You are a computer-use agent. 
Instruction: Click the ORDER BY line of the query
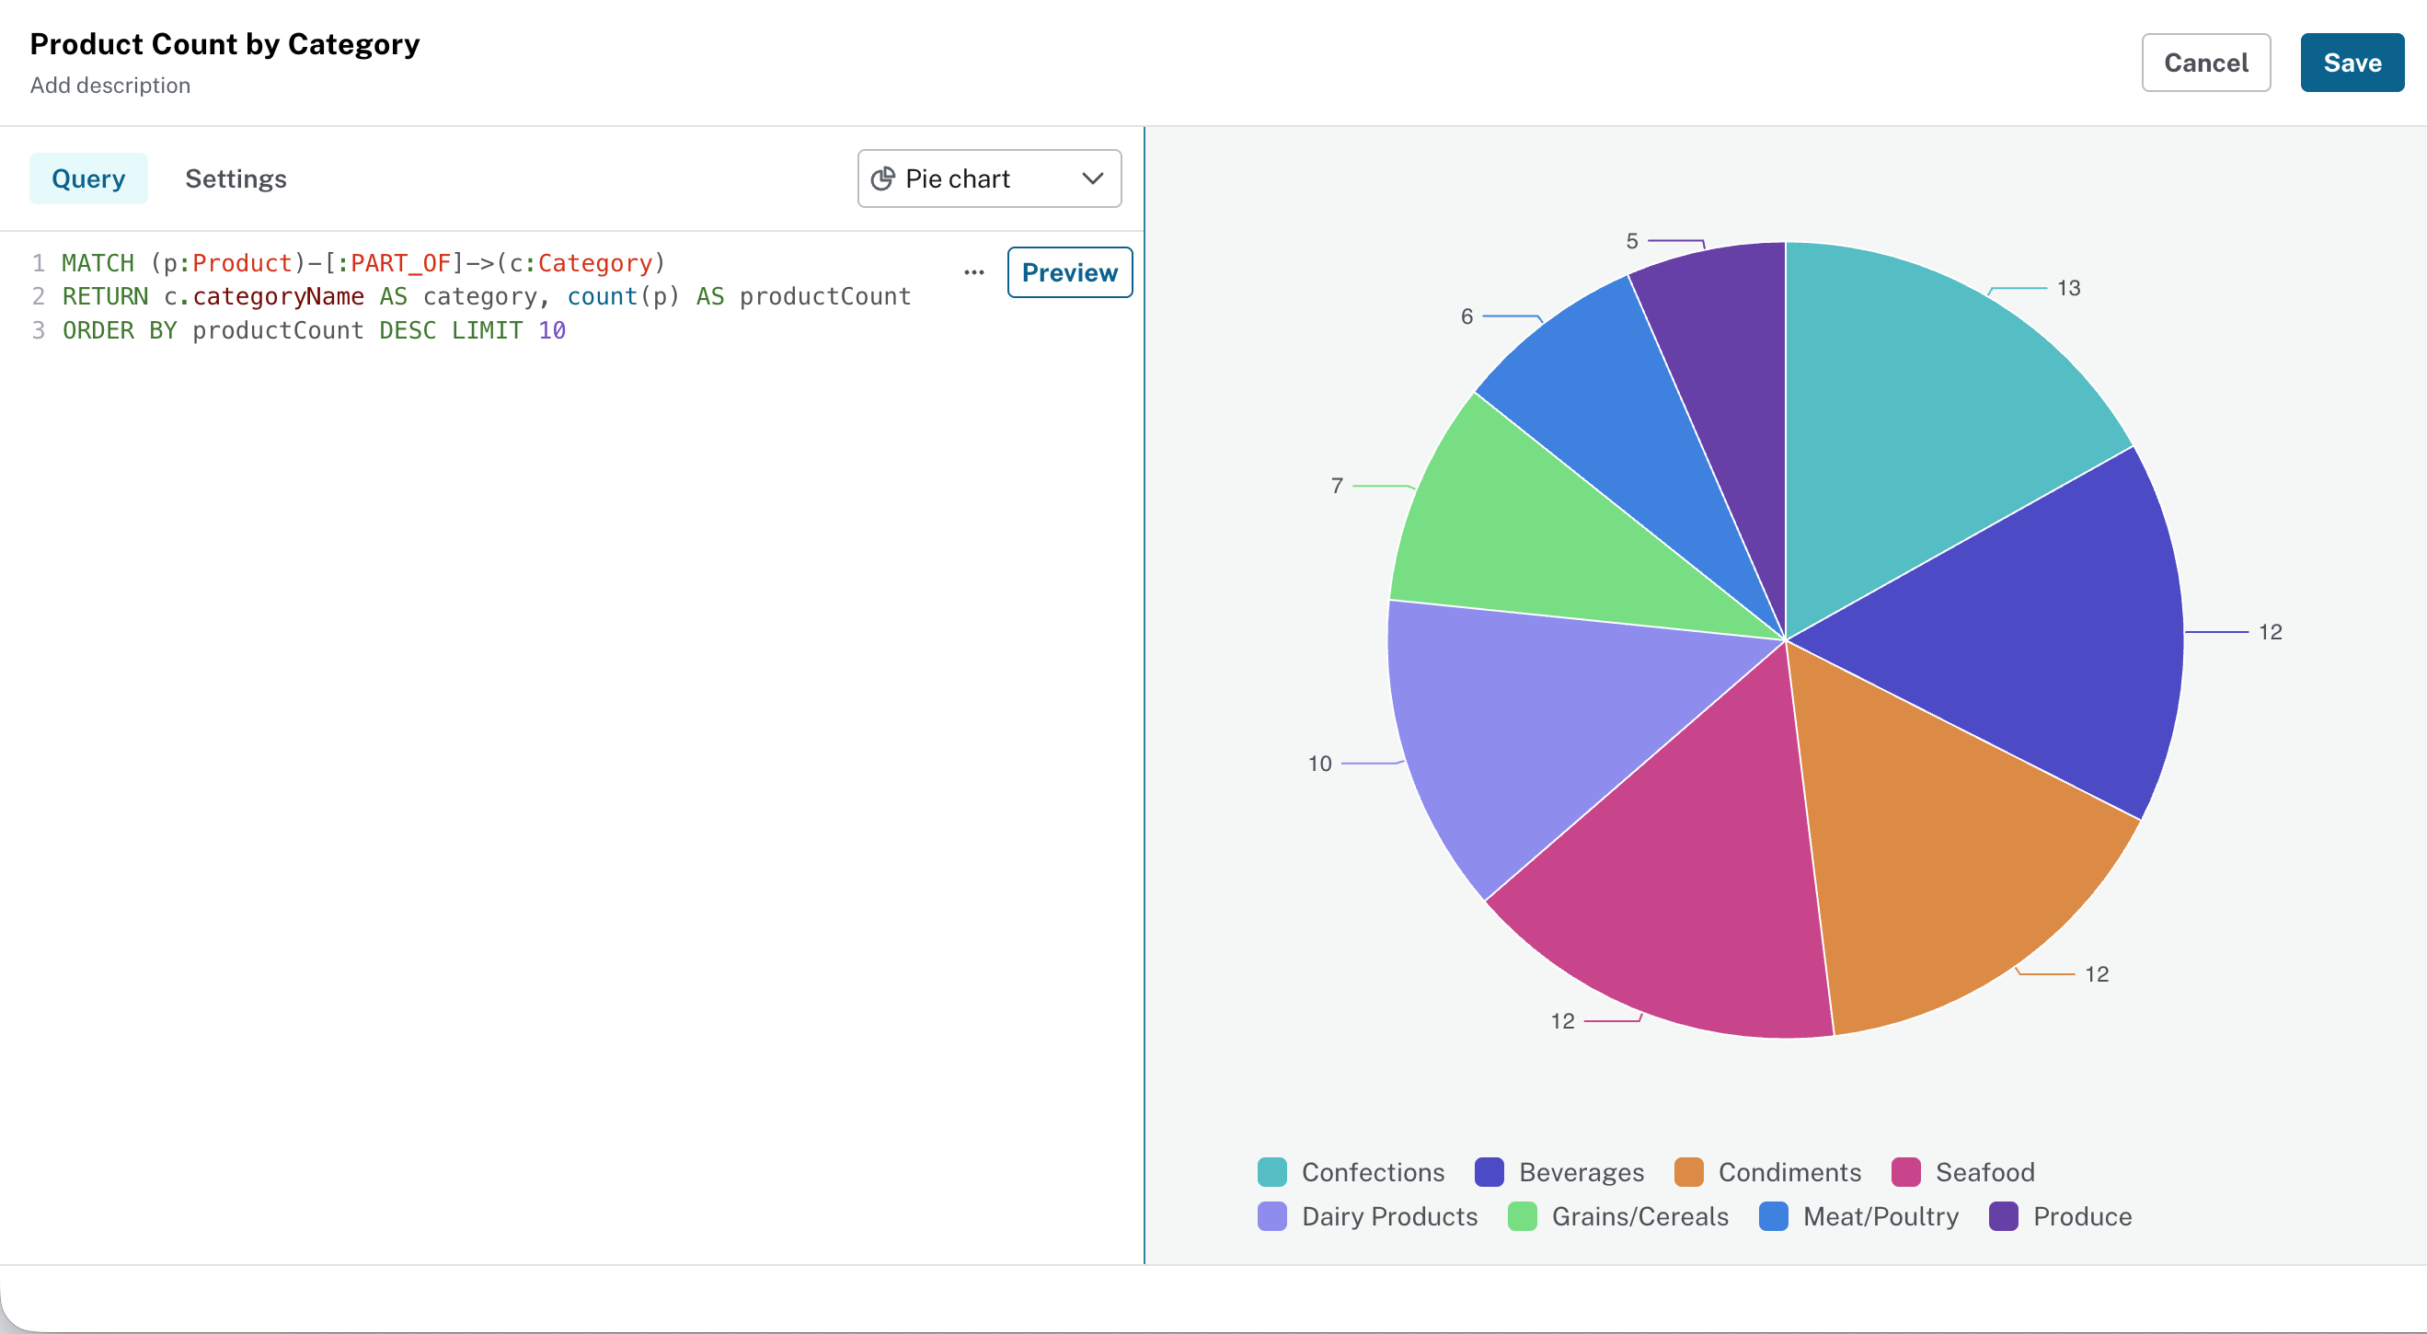(314, 330)
